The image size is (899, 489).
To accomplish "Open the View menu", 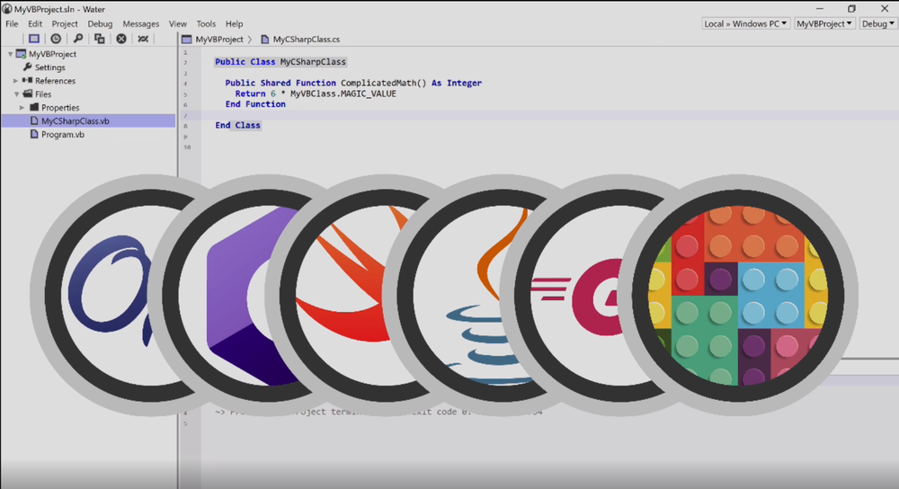I will click(178, 23).
